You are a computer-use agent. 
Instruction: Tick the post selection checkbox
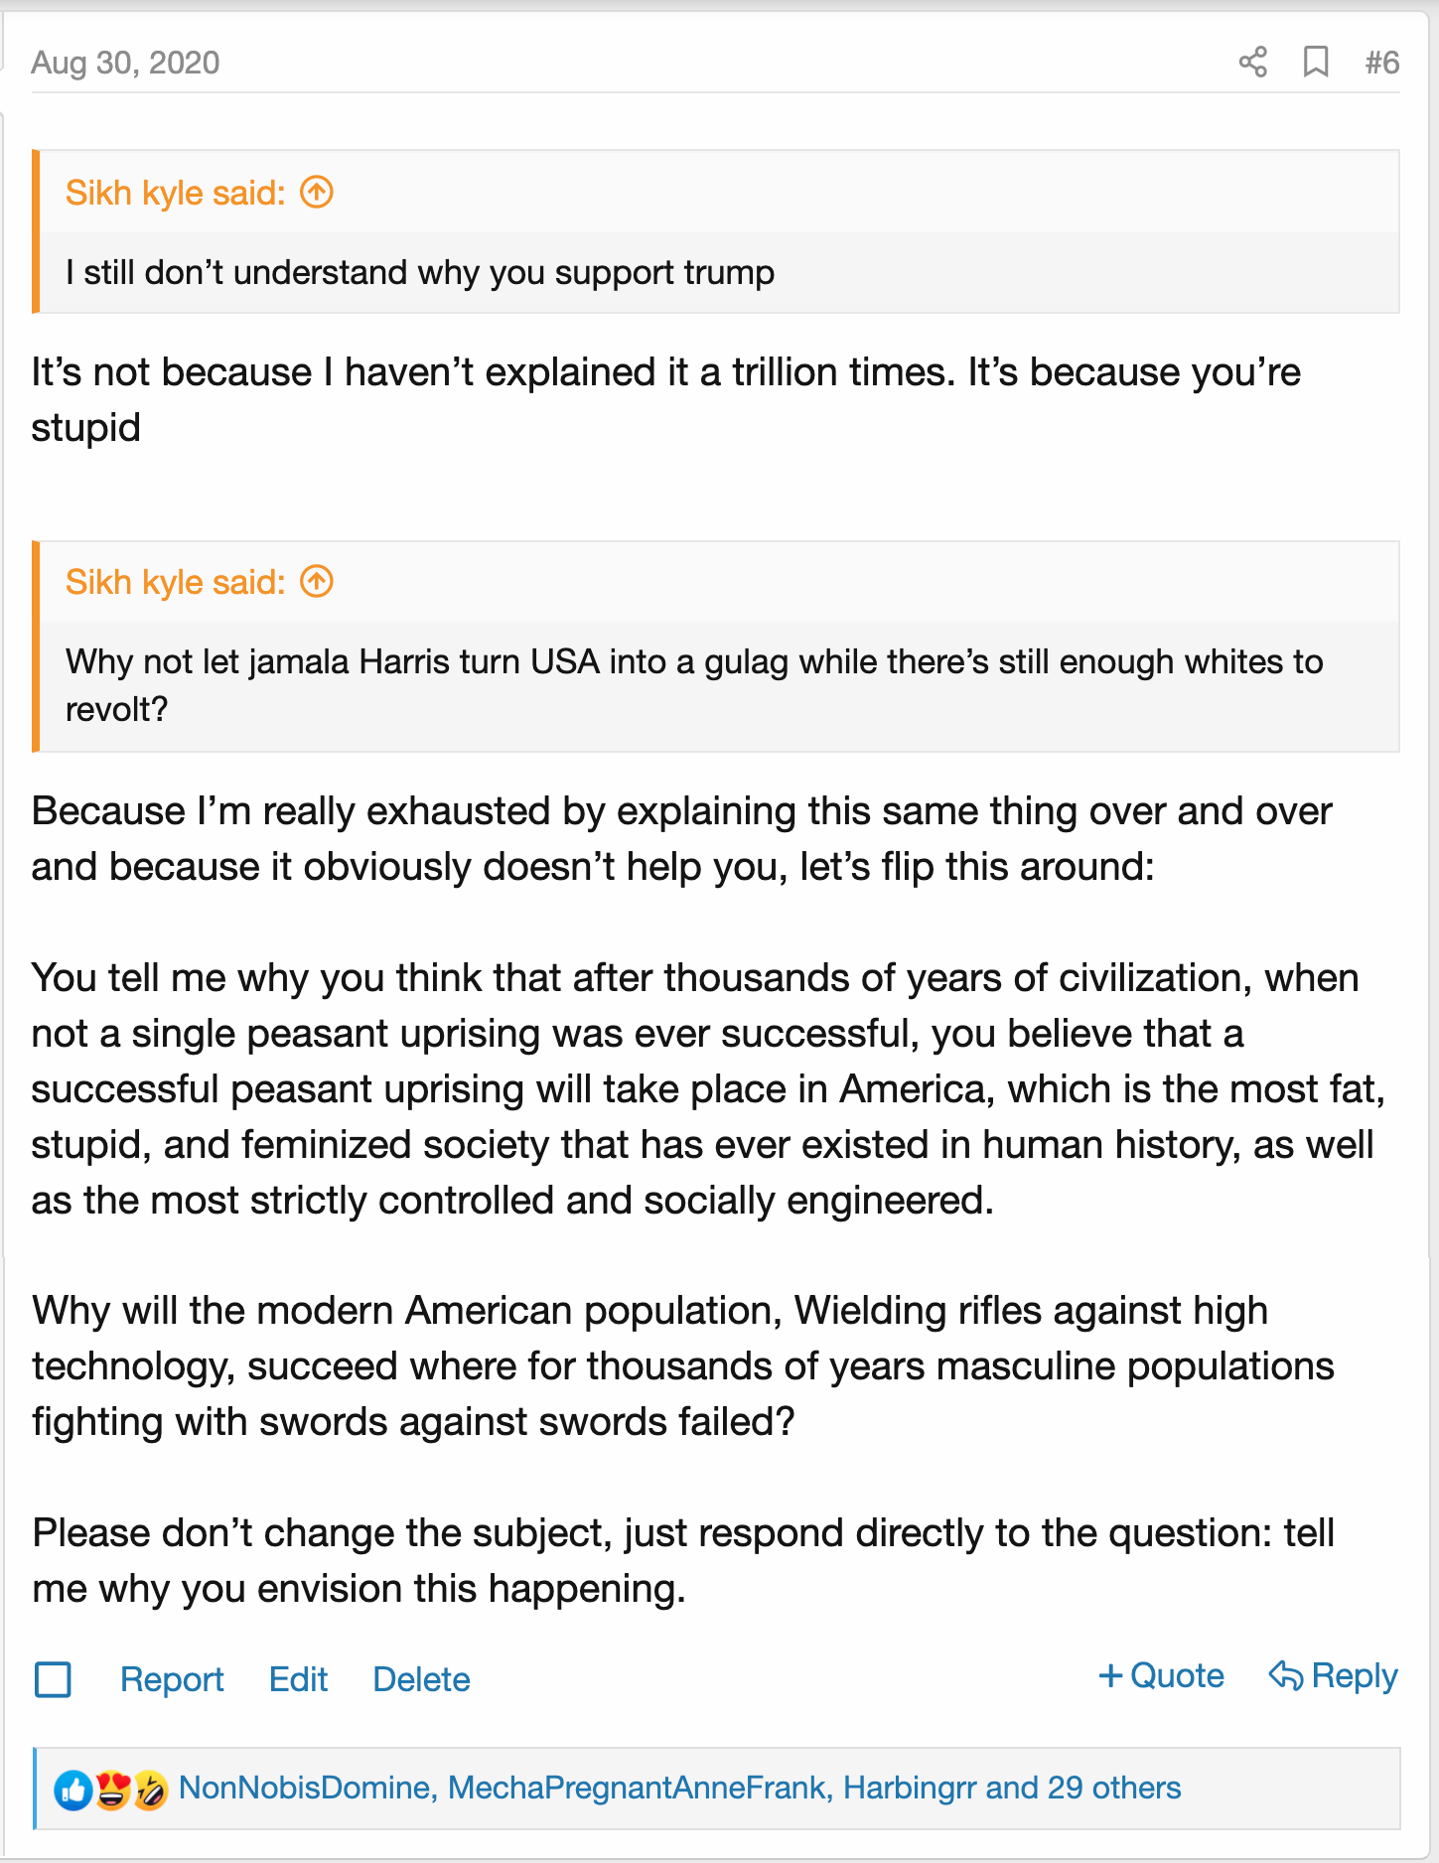point(54,1680)
